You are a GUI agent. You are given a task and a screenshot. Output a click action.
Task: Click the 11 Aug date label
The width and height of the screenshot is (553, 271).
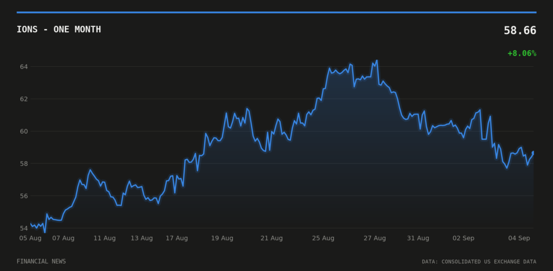point(105,238)
